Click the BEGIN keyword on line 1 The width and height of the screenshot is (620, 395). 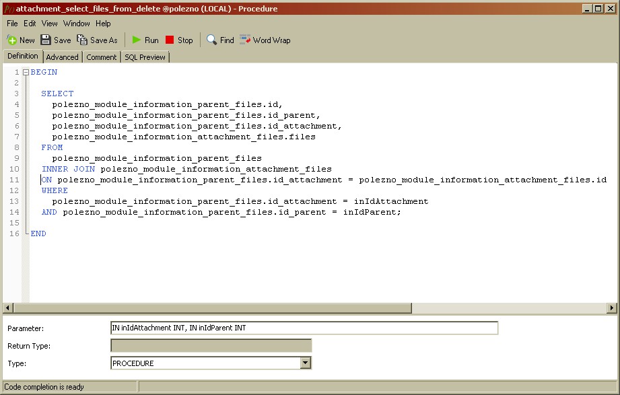[44, 72]
